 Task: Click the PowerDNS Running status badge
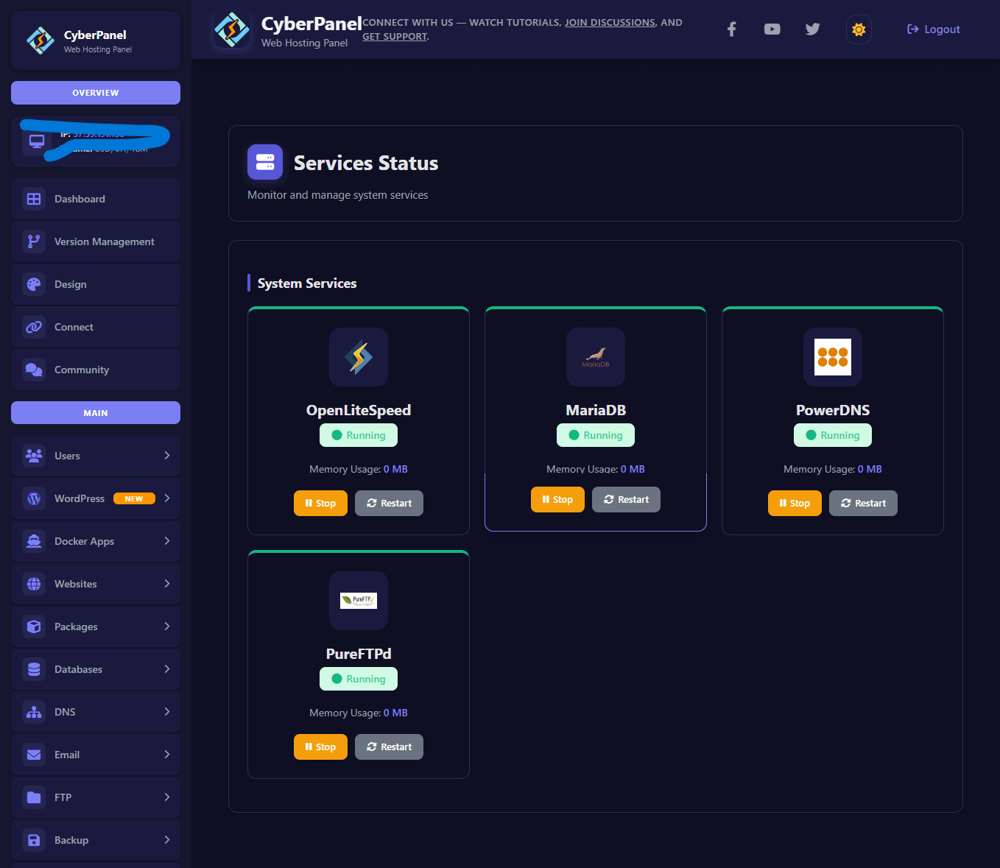point(833,435)
